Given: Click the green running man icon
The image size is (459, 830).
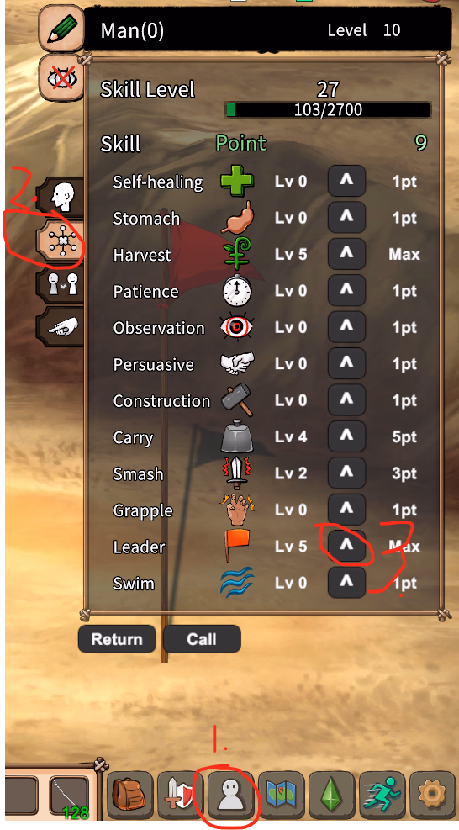Looking at the screenshot, I should tap(382, 795).
